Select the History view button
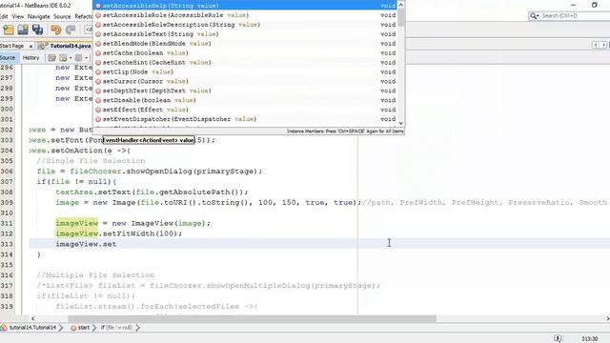 [31, 57]
